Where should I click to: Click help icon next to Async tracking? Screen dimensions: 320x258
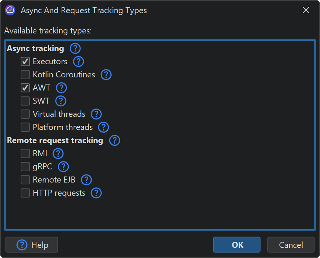[75, 48]
